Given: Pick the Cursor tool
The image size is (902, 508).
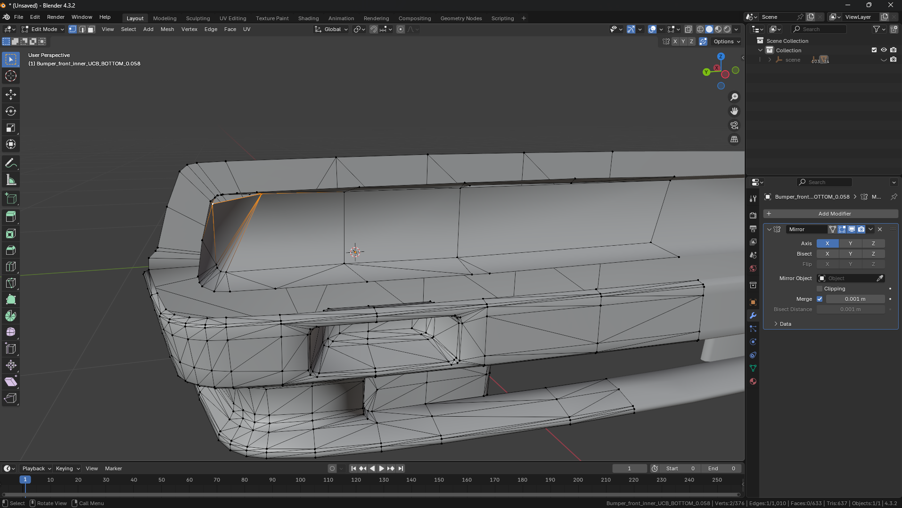Looking at the screenshot, I should pyautogui.click(x=11, y=76).
